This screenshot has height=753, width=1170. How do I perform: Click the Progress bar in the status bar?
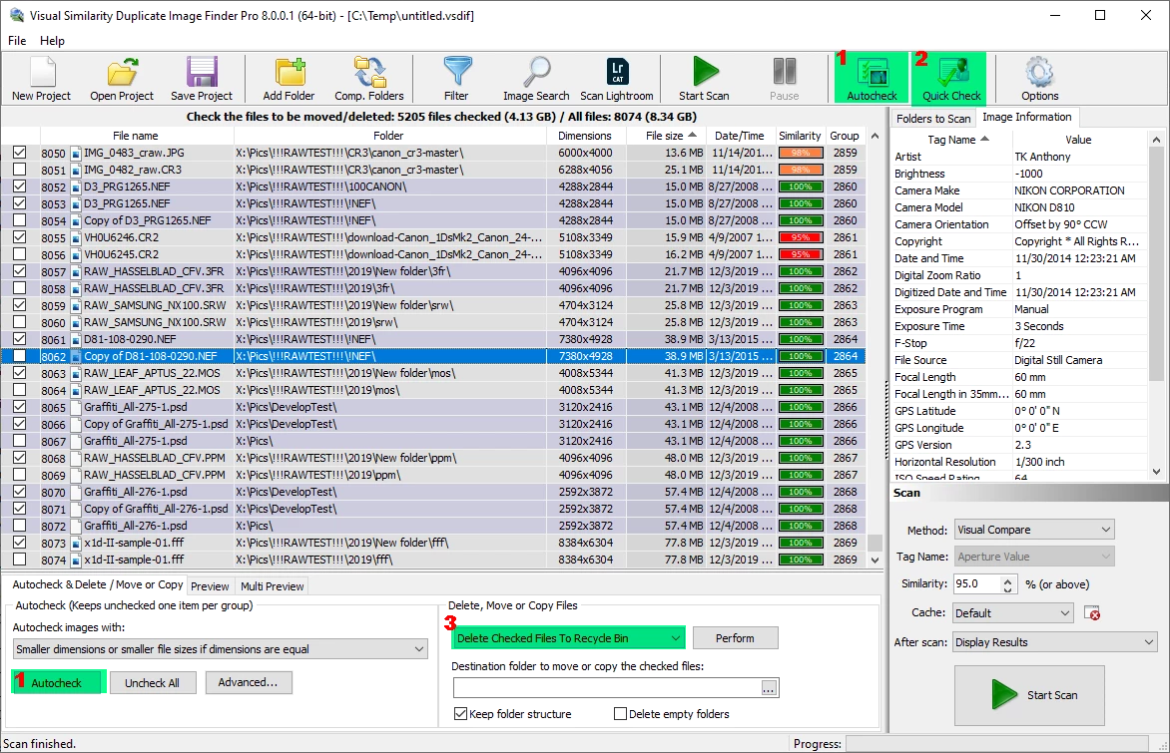997,744
